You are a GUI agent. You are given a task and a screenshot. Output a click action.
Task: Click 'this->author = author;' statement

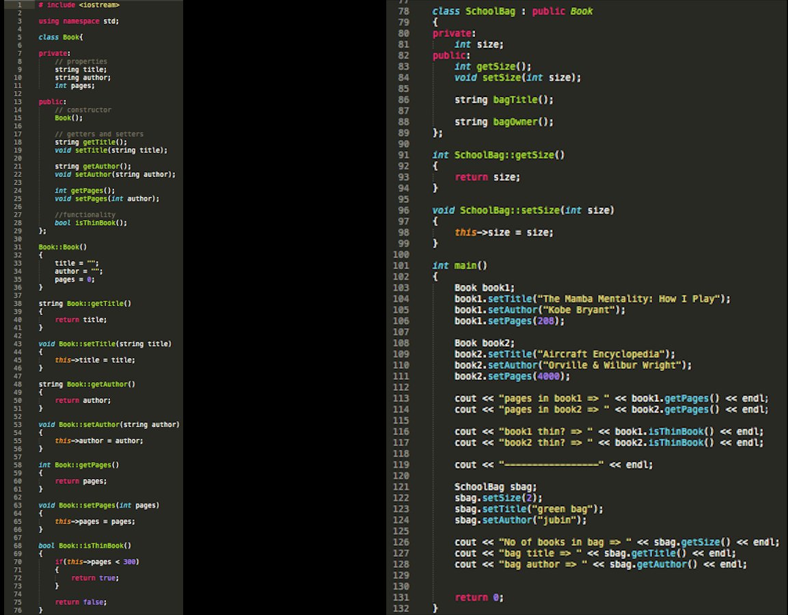pyautogui.click(x=99, y=441)
